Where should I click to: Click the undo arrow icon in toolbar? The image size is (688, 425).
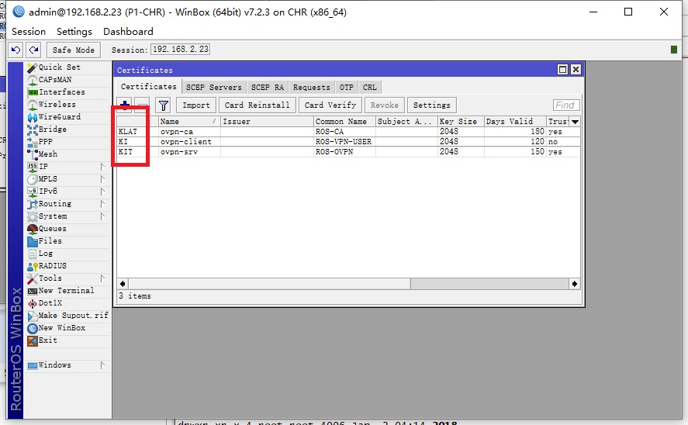[16, 50]
